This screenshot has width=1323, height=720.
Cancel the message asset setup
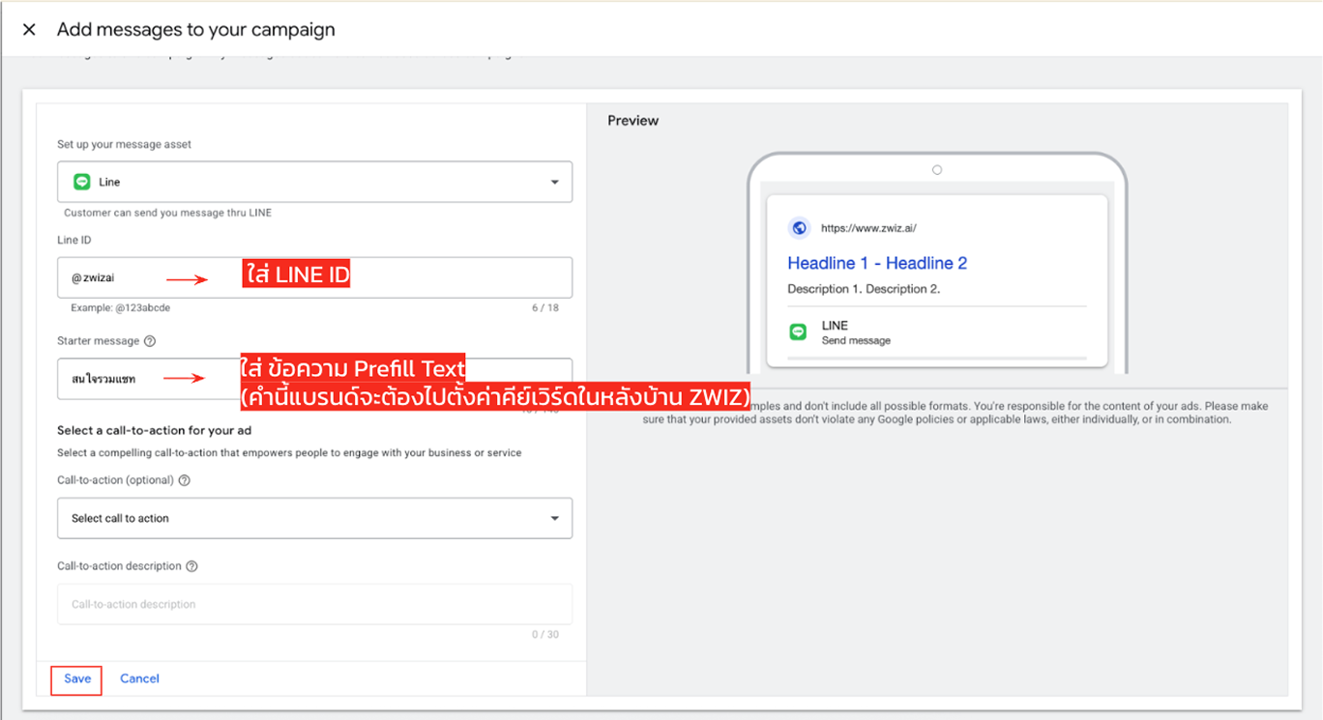click(139, 678)
